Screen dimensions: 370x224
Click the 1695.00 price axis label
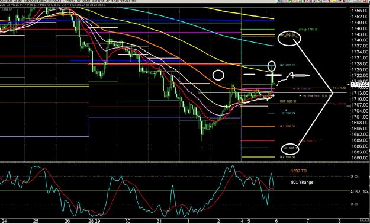pyautogui.click(x=360, y=129)
